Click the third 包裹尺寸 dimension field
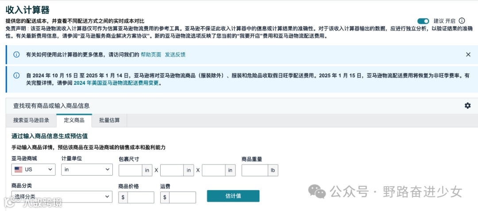The height and width of the screenshot is (211, 478). click(214, 170)
